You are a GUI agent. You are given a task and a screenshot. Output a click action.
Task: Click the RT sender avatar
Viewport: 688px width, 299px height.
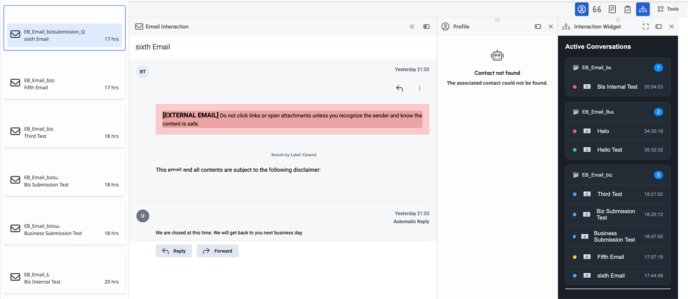143,72
